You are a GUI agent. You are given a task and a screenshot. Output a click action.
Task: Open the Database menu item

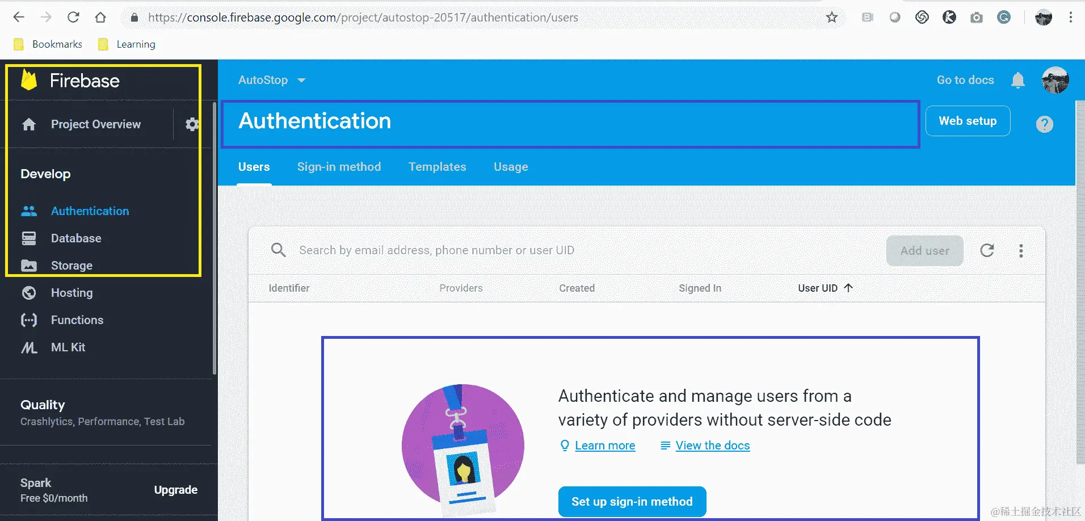coord(76,238)
